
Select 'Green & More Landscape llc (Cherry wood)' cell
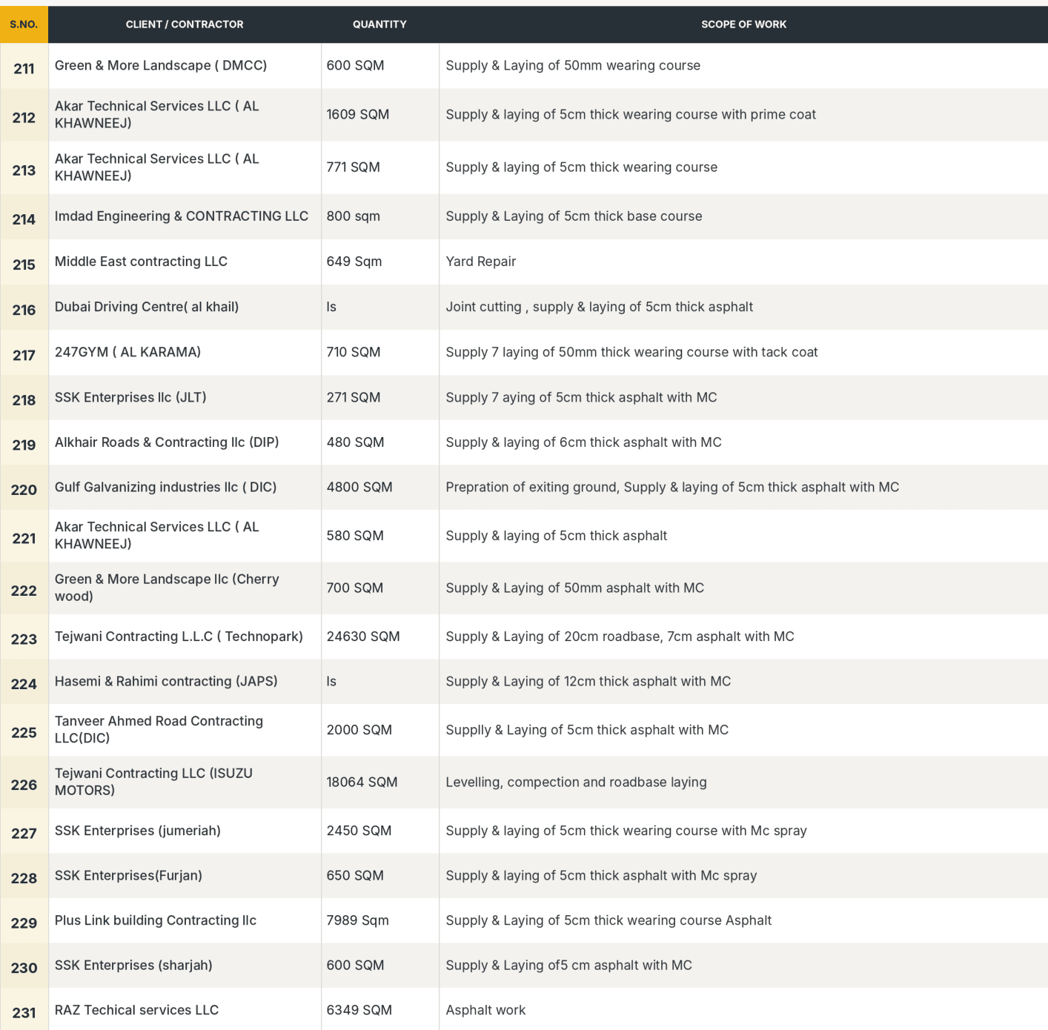click(x=185, y=588)
